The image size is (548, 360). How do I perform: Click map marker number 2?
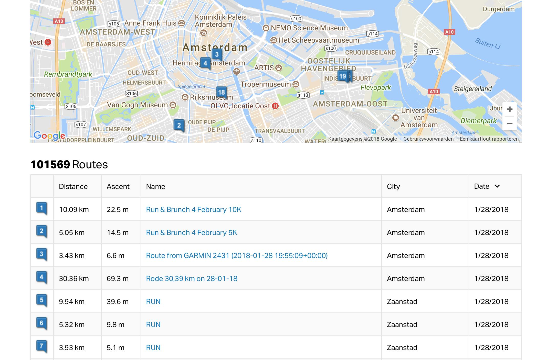coord(179,125)
